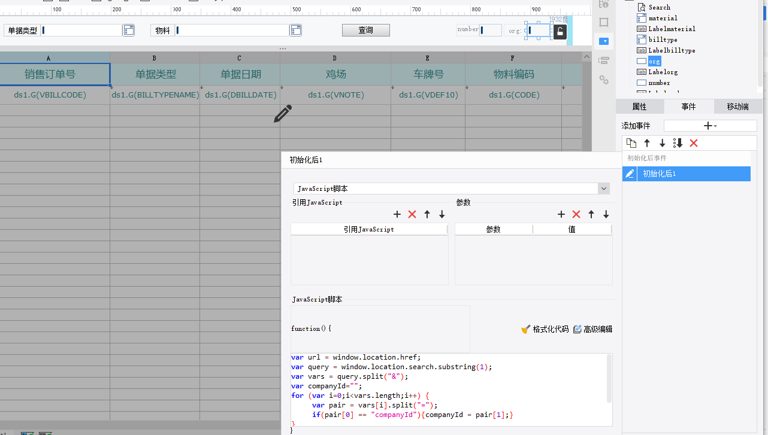This screenshot has height=435, width=768.
Task: Click inside the JavaScript code editor area
Action: point(448,389)
